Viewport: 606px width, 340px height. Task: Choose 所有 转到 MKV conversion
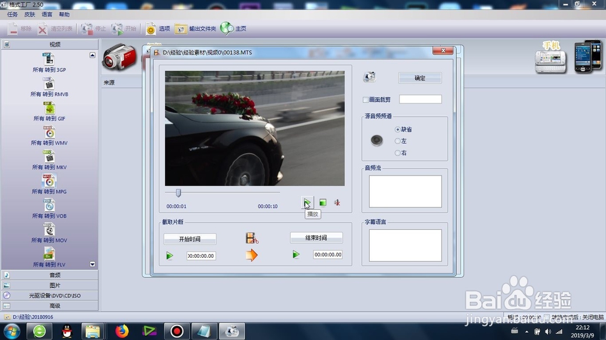pyautogui.click(x=49, y=160)
